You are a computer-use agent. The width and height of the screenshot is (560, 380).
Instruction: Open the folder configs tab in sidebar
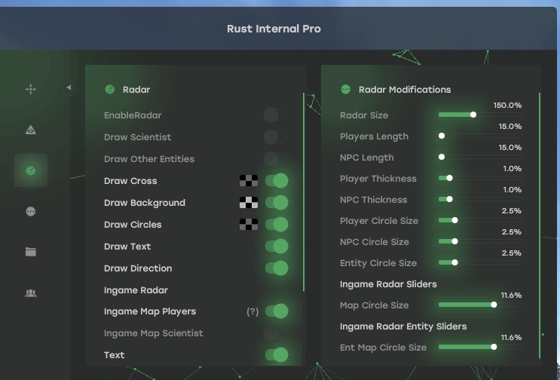[x=31, y=252]
